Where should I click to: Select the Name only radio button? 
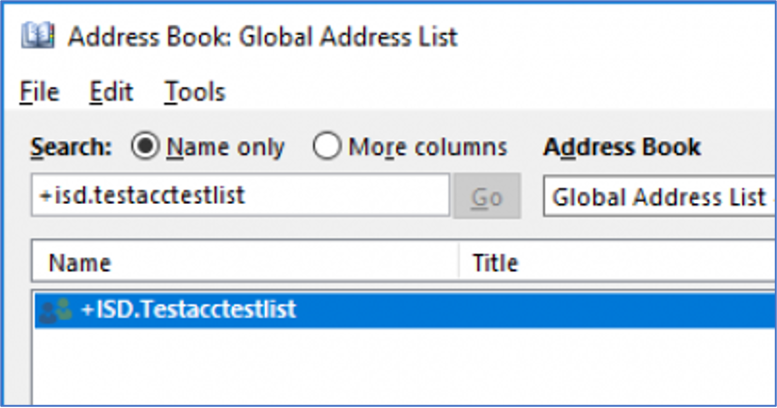(x=145, y=146)
